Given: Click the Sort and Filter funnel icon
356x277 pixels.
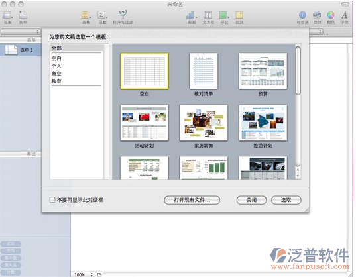Looking at the screenshot, I should 123,15.
